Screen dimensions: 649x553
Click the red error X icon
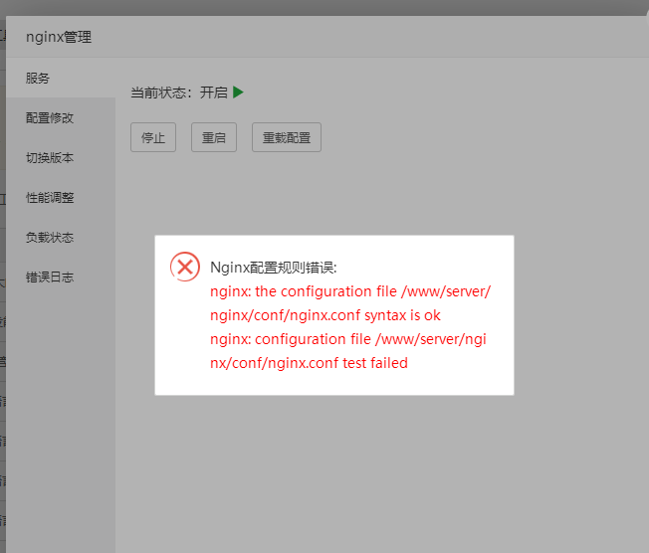click(x=185, y=267)
